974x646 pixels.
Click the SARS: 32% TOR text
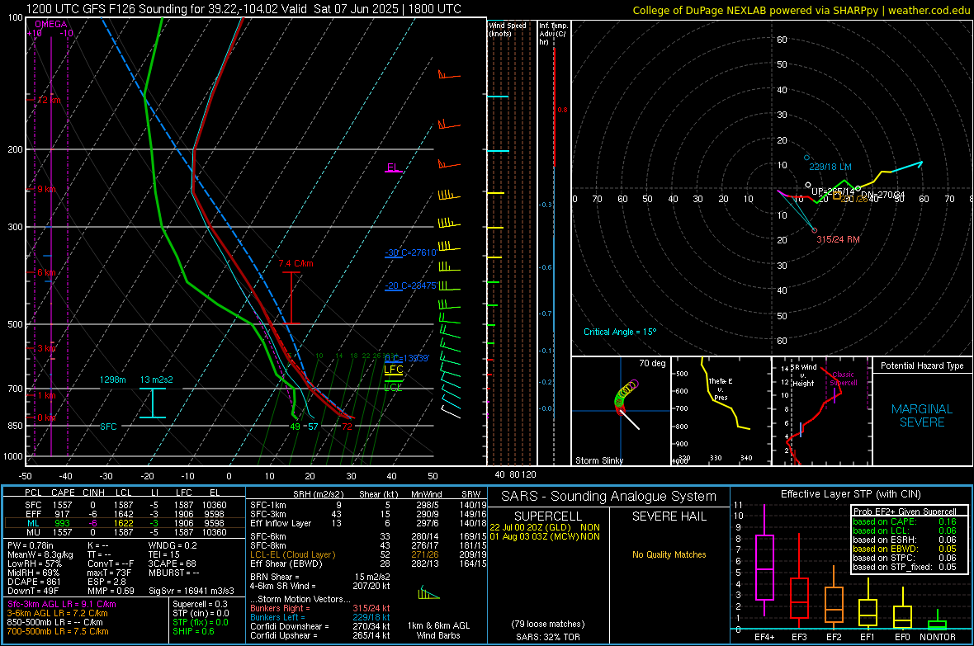click(548, 637)
